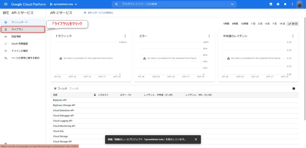
Task: Select the 6時間 time range
Action: click(x=235, y=24)
